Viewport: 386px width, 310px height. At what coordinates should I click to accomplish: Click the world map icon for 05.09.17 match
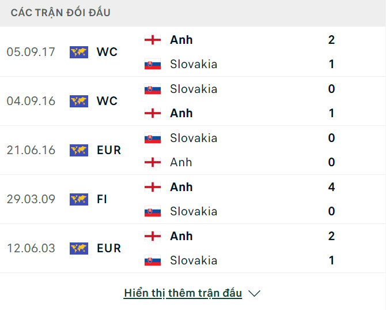pyautogui.click(x=78, y=52)
